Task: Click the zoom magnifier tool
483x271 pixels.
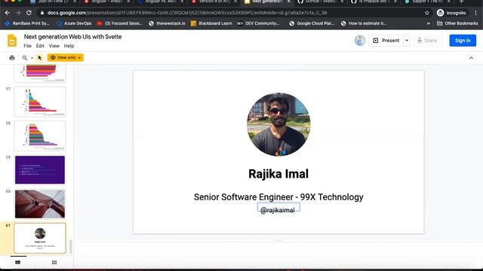Action: (25, 58)
